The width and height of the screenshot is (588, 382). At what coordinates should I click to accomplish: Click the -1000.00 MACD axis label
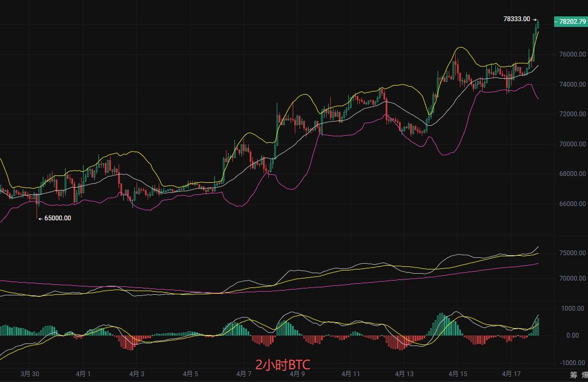(x=573, y=363)
